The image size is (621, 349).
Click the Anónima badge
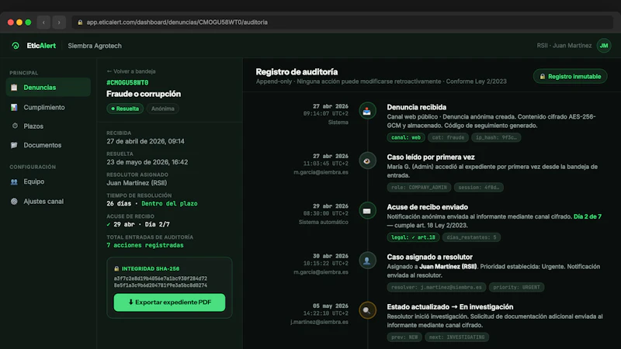[x=163, y=109]
